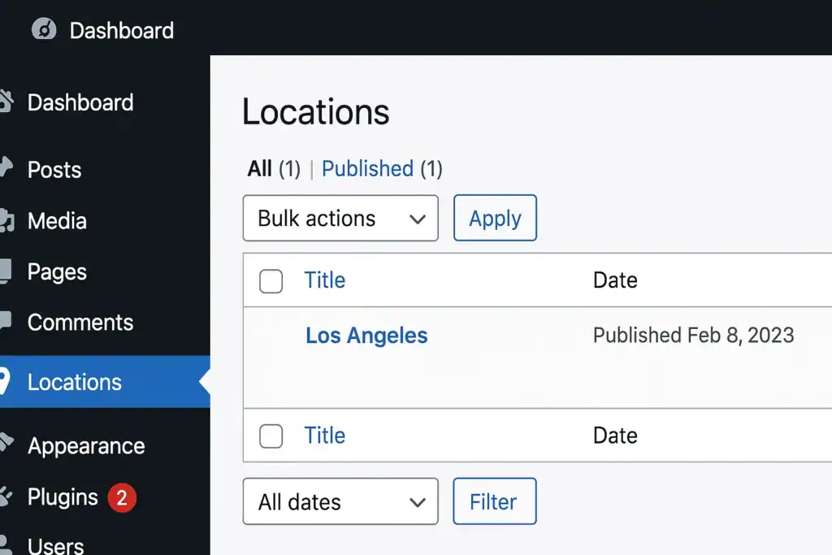The image size is (832, 555).
Task: Select the Dashboard menu item
Action: (80, 102)
